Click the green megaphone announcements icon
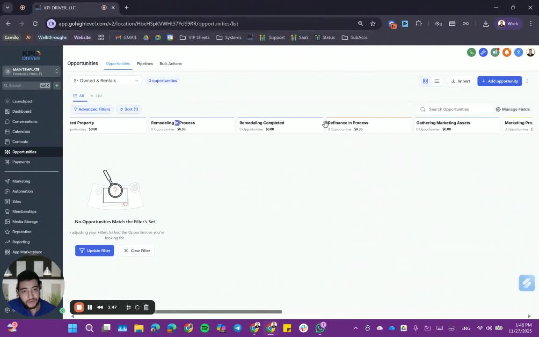 coord(495,52)
